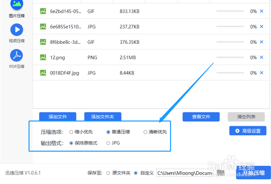The height and width of the screenshot is (184, 271).
Task: Click the 237.27KB size cell
Action: click(130, 27)
